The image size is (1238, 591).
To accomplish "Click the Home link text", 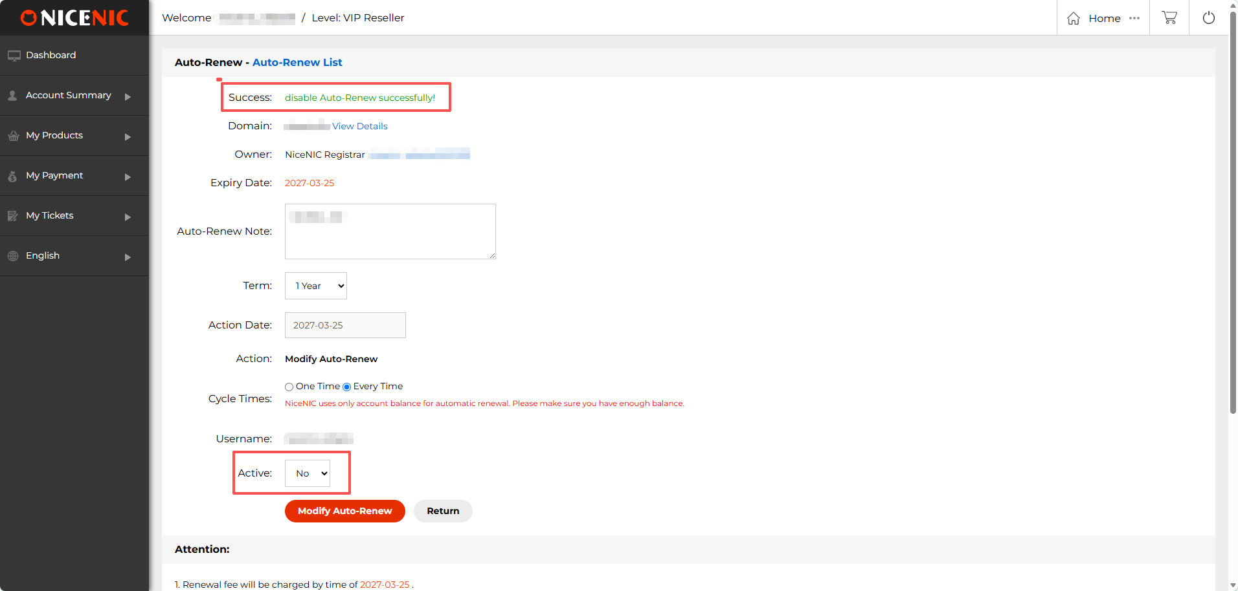I will [1105, 18].
